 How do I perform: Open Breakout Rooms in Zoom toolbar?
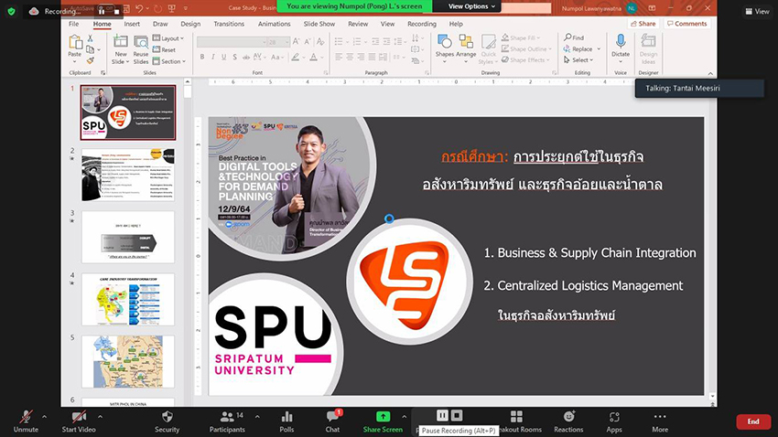518,421
